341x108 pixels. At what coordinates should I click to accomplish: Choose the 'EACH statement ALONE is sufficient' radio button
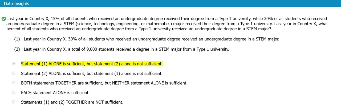pyautogui.click(x=14, y=92)
